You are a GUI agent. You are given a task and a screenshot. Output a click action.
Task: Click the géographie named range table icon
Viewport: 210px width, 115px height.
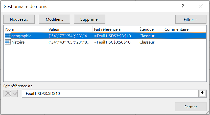tap(8, 36)
